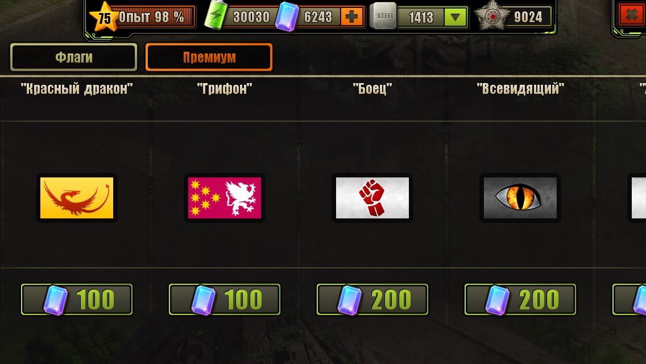This screenshot has width=646, height=364.
Task: Click the Опыт 98 % experience bar
Action: pos(154,17)
